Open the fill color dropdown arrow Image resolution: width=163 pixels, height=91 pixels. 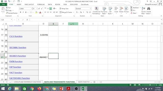click(x=38, y=12)
